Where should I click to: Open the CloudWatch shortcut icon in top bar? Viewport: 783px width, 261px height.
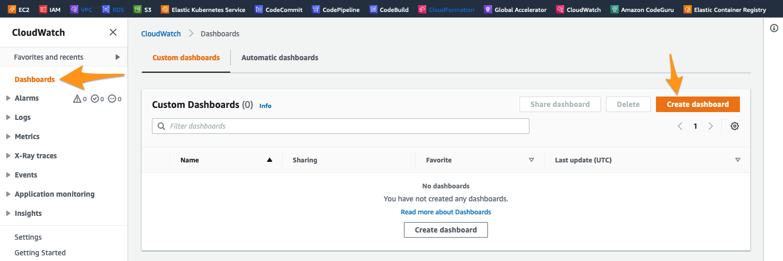point(560,9)
